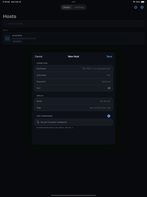
Task: Select the amarsbar host name
Action: 17,35
